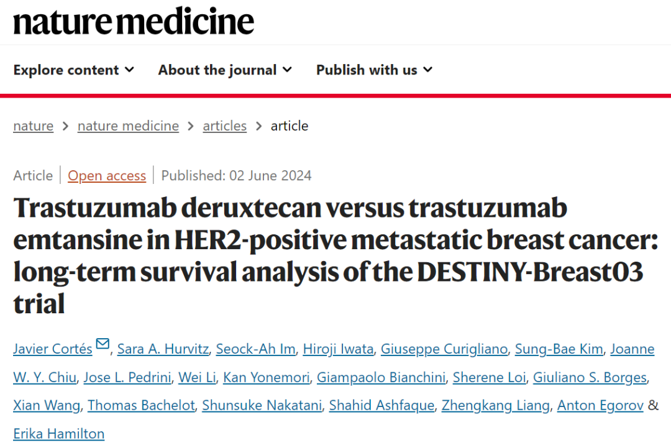The width and height of the screenshot is (671, 445).
Task: Click the Open access link
Action: click(107, 175)
